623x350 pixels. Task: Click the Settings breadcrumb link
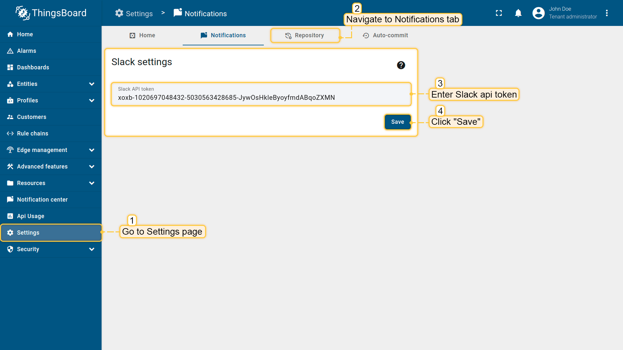134,14
